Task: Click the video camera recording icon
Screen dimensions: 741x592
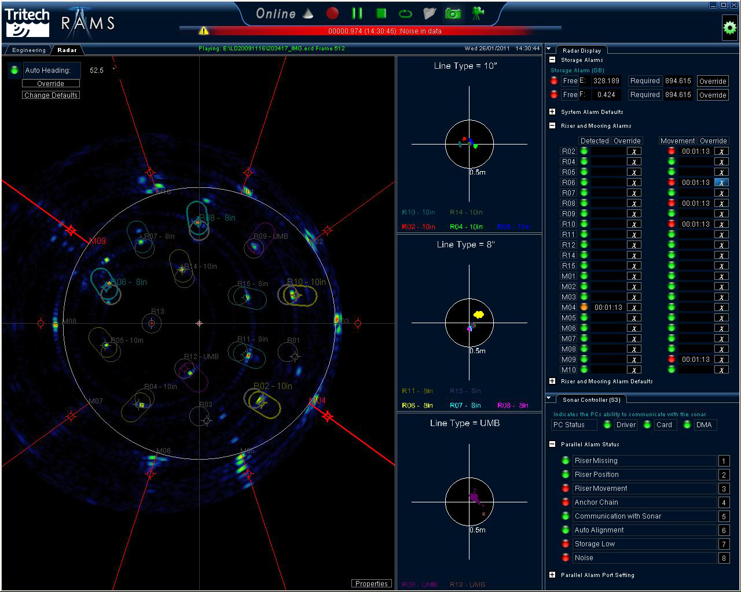Action: point(476,13)
